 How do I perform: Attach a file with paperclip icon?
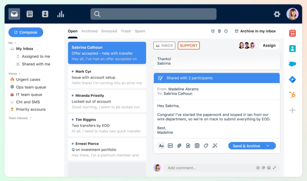(179, 146)
